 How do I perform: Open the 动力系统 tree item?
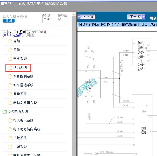(x=20, y=67)
